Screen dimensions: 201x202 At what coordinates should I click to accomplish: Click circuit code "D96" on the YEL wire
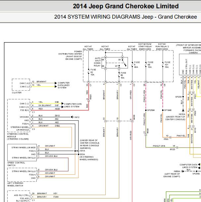pyautogui.click(x=57, y=102)
